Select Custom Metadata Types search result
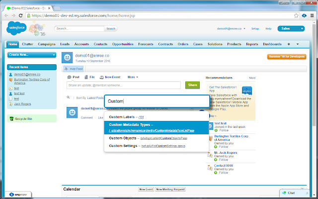Screen dimensions: 318x199 (x=157, y=127)
